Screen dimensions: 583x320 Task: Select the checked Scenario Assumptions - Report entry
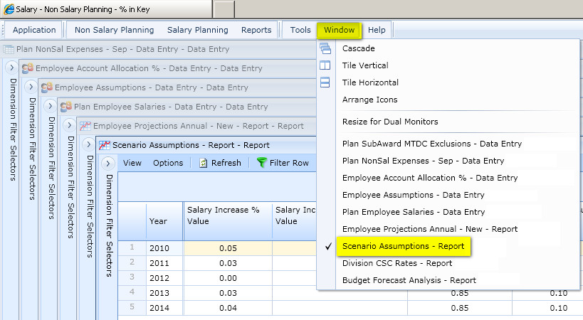pos(404,246)
